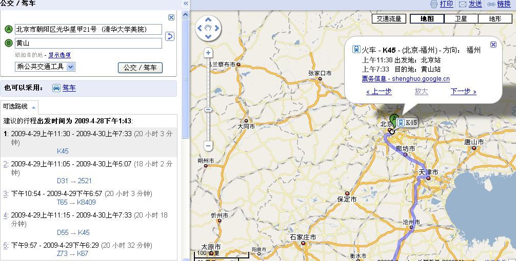Open the 打印 print link
The image size is (516, 261).
pos(446,4)
